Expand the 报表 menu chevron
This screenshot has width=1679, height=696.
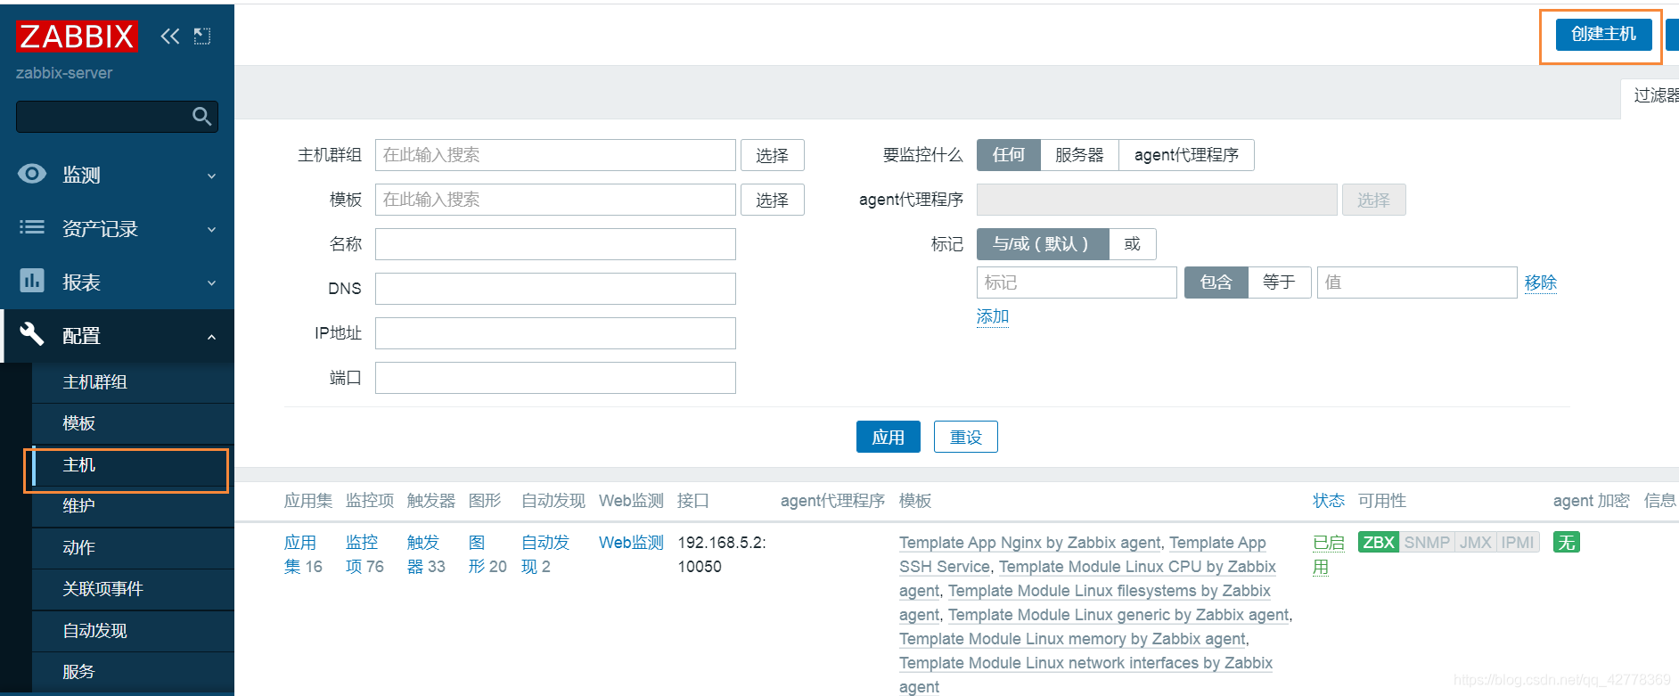[212, 283]
